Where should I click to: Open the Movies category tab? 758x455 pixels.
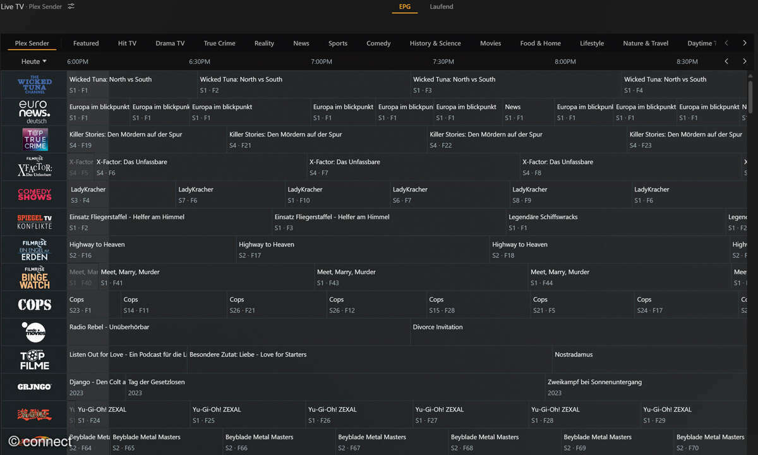tap(490, 44)
